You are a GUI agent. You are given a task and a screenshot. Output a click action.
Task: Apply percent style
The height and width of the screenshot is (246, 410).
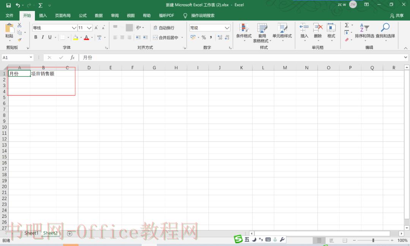coord(204,38)
